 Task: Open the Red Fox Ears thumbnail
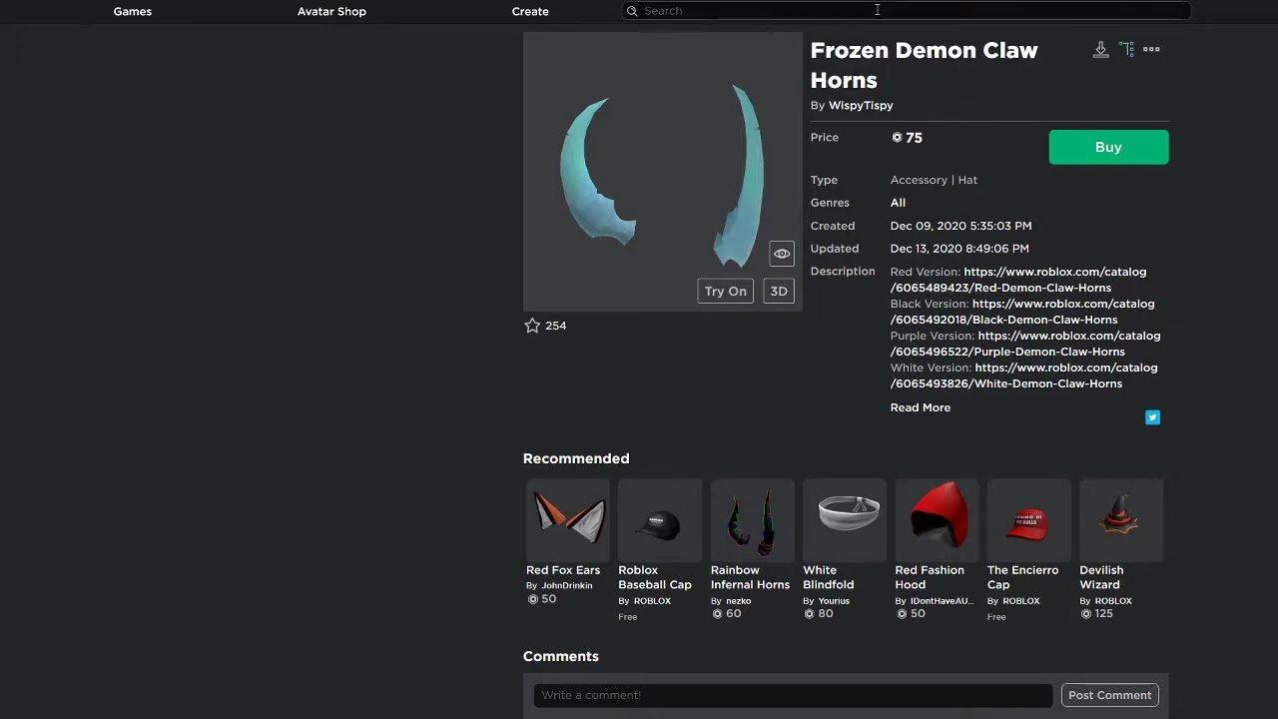[x=568, y=519]
